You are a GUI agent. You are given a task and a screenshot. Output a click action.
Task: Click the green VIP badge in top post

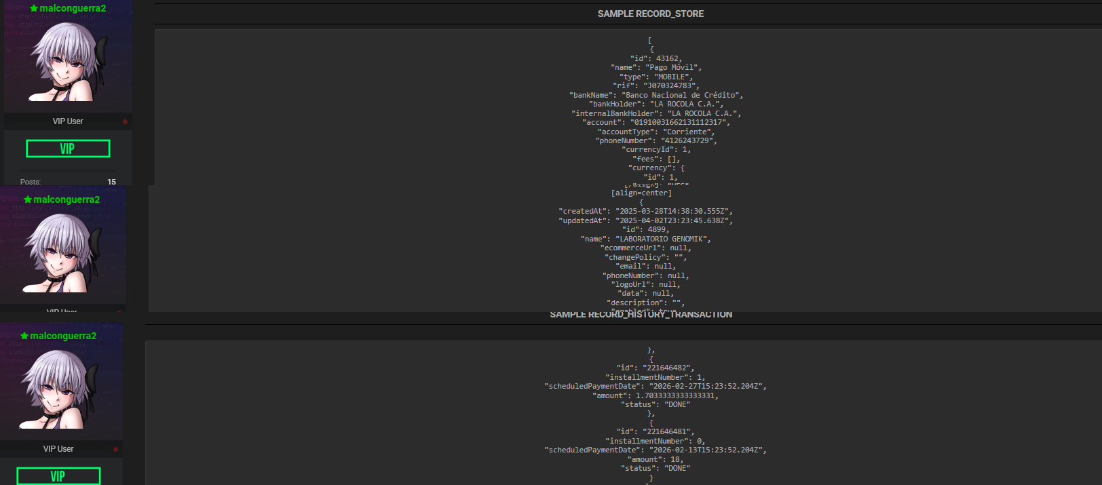(68, 149)
